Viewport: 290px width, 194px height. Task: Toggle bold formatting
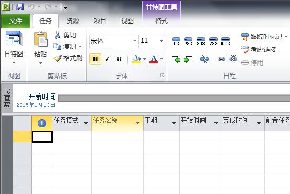pyautogui.click(x=95, y=59)
